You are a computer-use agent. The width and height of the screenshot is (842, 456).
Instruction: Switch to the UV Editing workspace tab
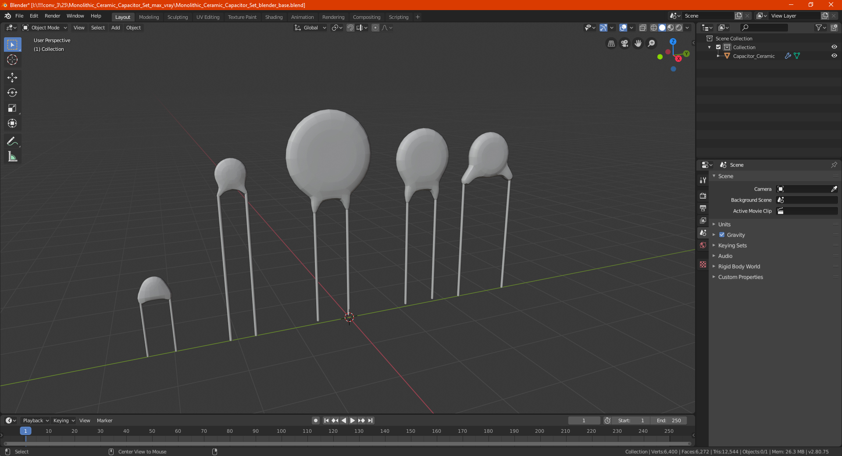tap(208, 17)
